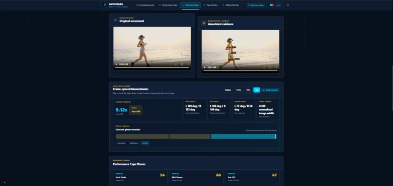Click the Knee Angle metric card

click(x=195, y=109)
